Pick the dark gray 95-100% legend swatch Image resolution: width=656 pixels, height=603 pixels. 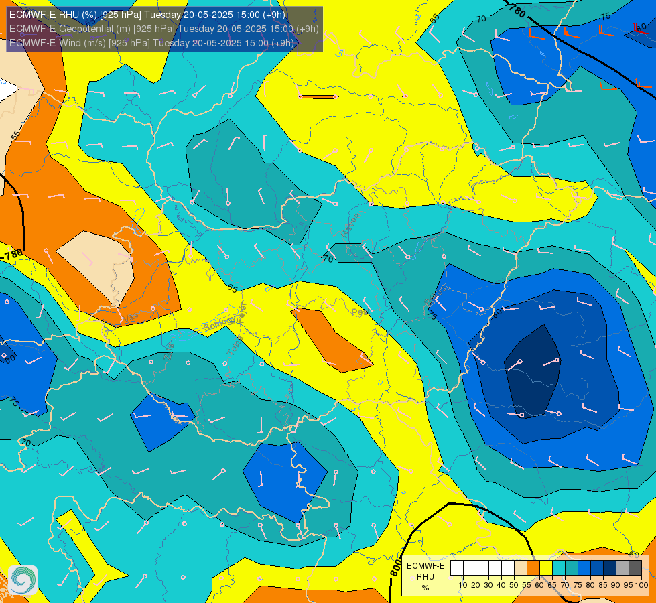pyautogui.click(x=635, y=568)
